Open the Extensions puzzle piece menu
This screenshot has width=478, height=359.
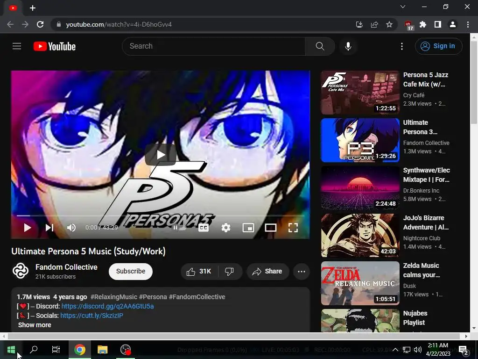pos(423,24)
